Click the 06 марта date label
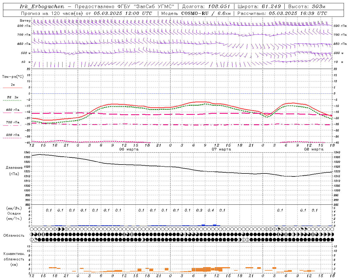This screenshot has height=278, width=348. (129, 149)
